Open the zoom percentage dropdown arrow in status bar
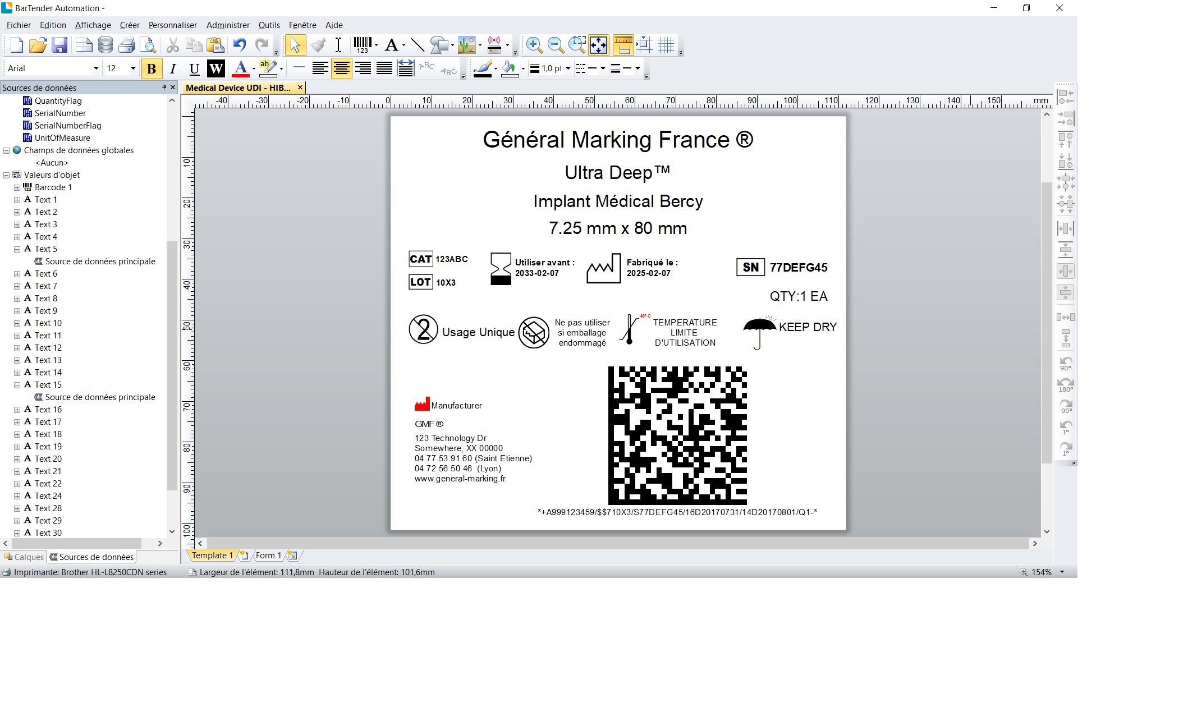 pos(1062,572)
